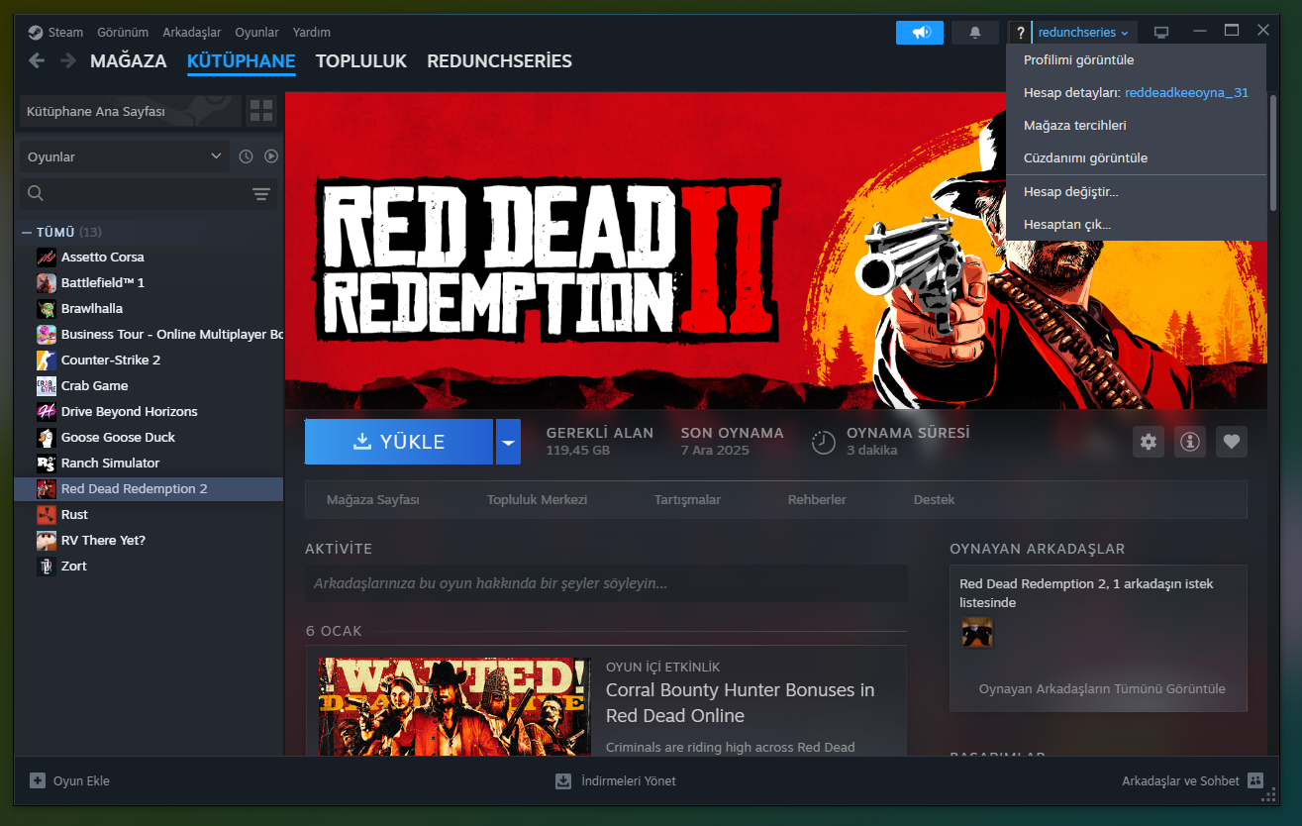The height and width of the screenshot is (826, 1302).
Task: Switch library to grid collections view
Action: pyautogui.click(x=261, y=111)
